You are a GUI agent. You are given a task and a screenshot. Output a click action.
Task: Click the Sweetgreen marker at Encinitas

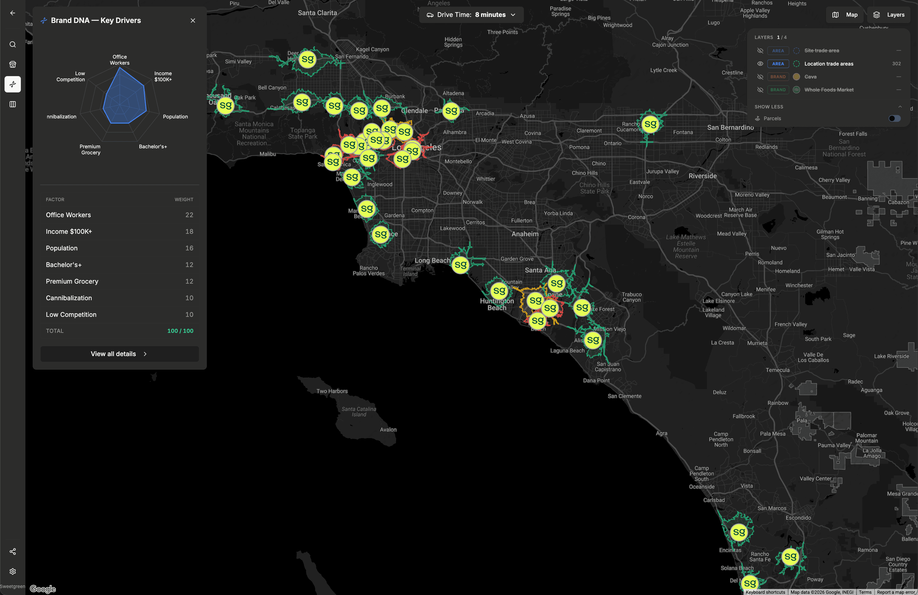coord(739,532)
